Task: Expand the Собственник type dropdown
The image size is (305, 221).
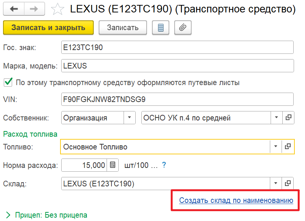Action: (130, 118)
